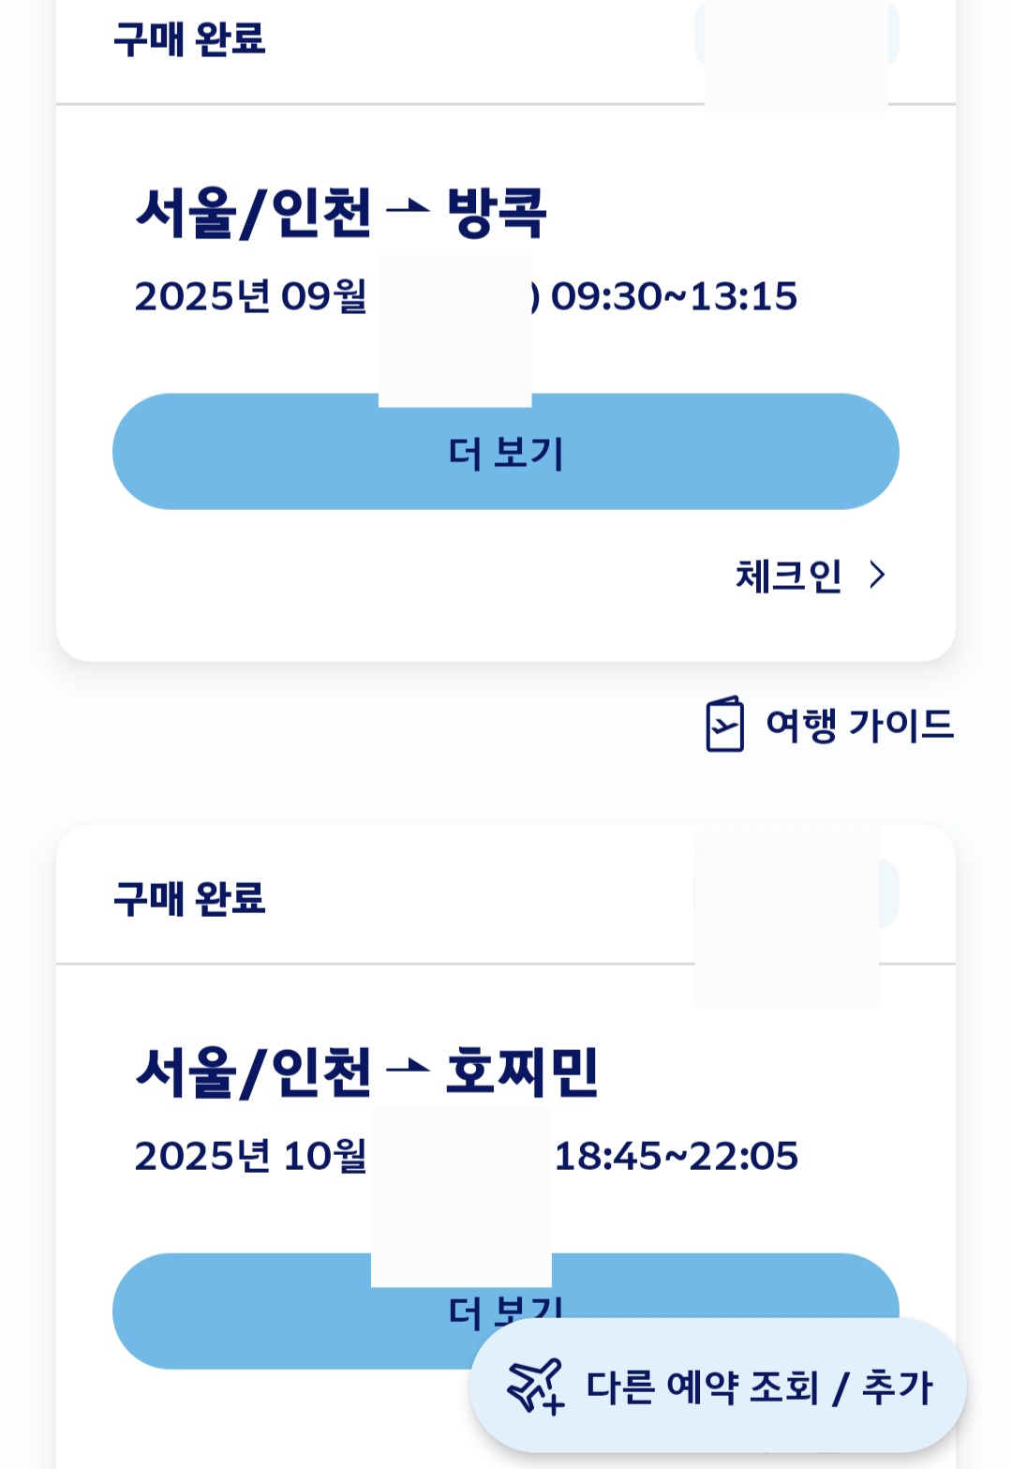
Task: Tap 구매 완료 status on 호찌민 card
Action: tap(189, 898)
